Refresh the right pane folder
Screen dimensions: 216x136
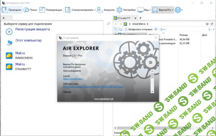[212, 24]
